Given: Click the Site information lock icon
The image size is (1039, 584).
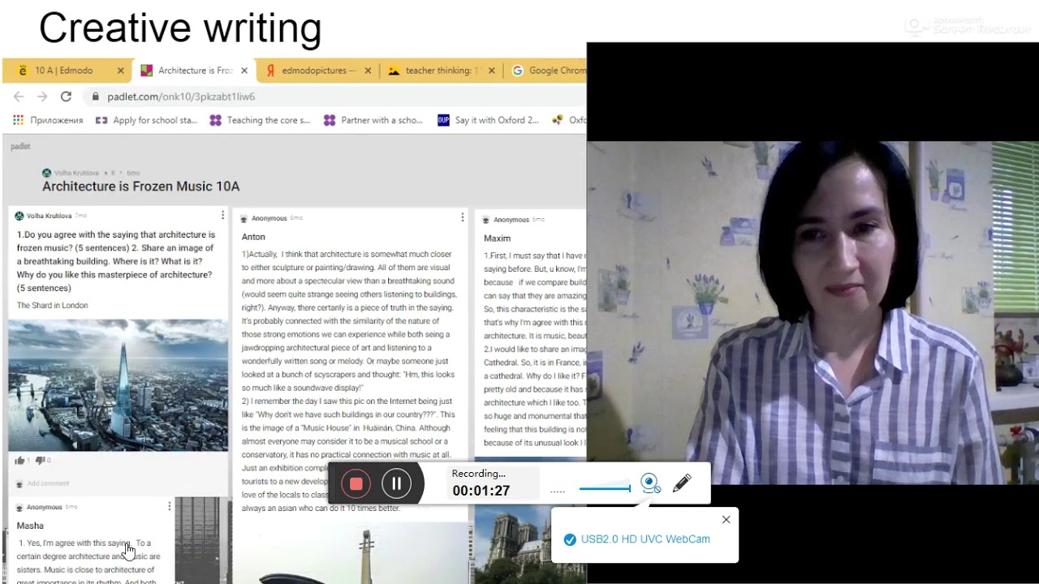Looking at the screenshot, I should pos(96,97).
